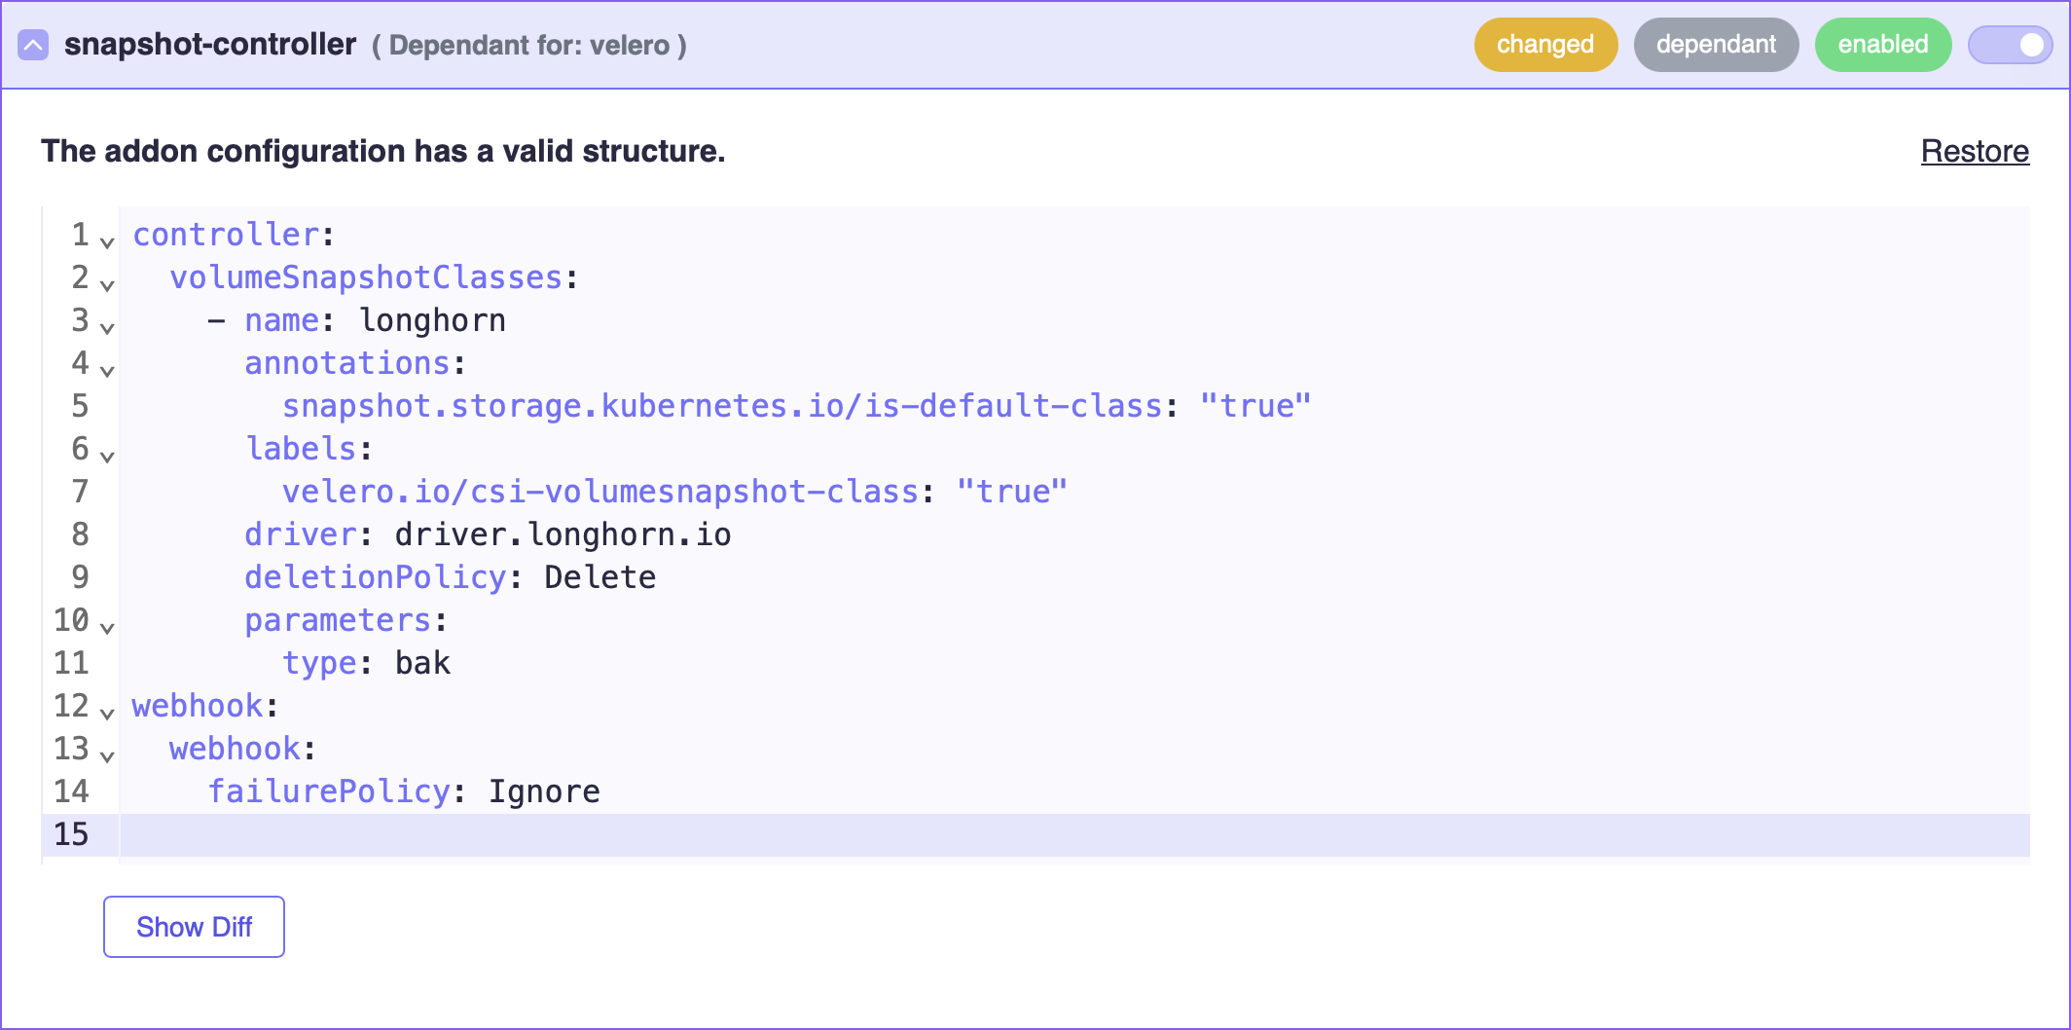Screen dimensions: 2071x1030
Task: Collapse the 'name: longhorn' list item fold
Action: [x=107, y=327]
